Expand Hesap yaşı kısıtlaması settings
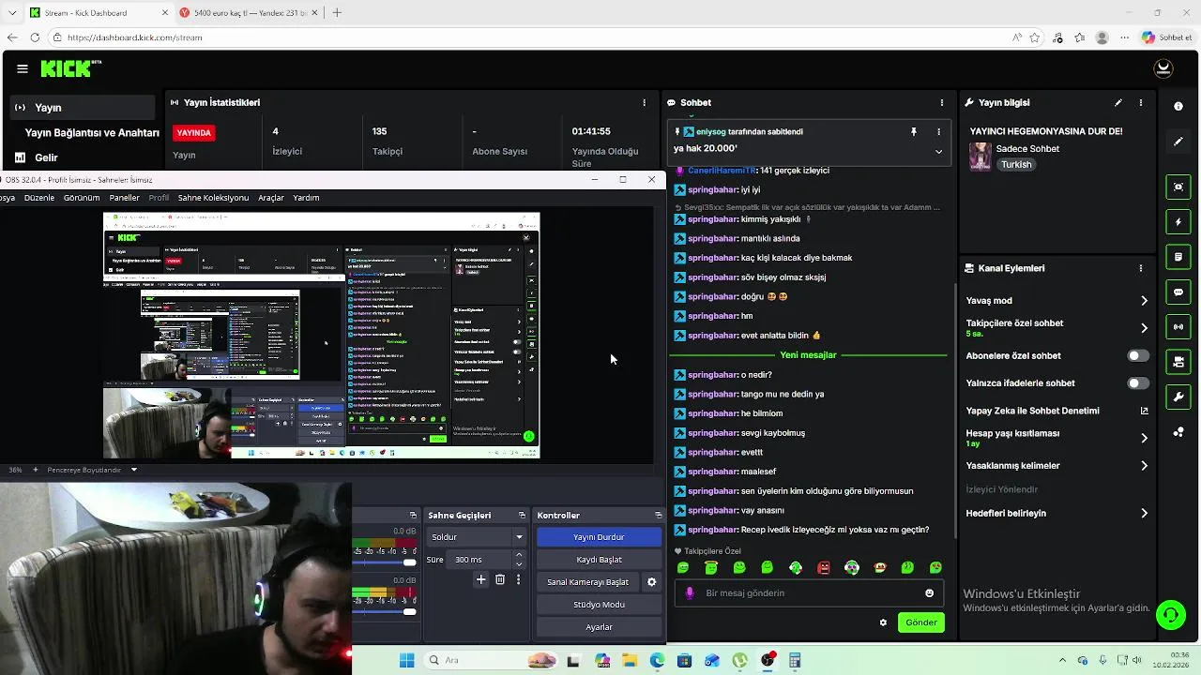The width and height of the screenshot is (1201, 675). 1145,438
